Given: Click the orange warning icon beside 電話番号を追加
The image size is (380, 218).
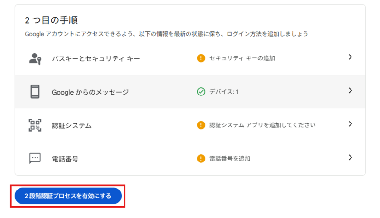Looking at the screenshot, I should 201,159.
